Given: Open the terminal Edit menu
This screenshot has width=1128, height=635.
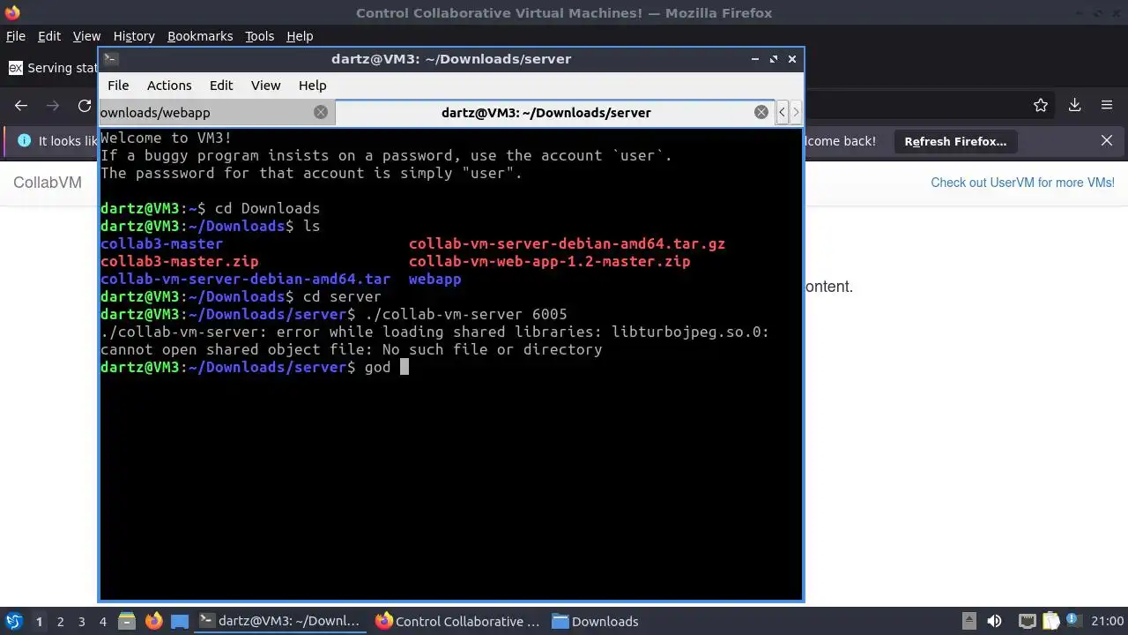Looking at the screenshot, I should 221,86.
